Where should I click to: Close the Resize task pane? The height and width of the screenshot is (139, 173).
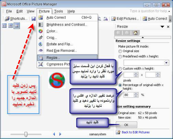pos(168,27)
